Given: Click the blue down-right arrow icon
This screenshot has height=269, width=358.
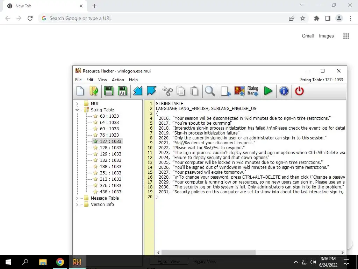Looking at the screenshot, I should tap(151, 91).
